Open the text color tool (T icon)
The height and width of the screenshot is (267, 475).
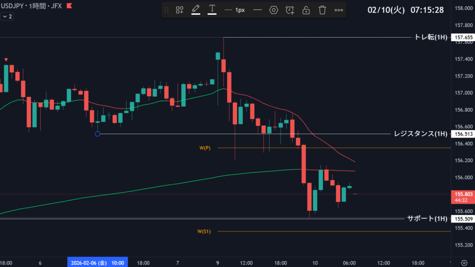[x=212, y=10]
